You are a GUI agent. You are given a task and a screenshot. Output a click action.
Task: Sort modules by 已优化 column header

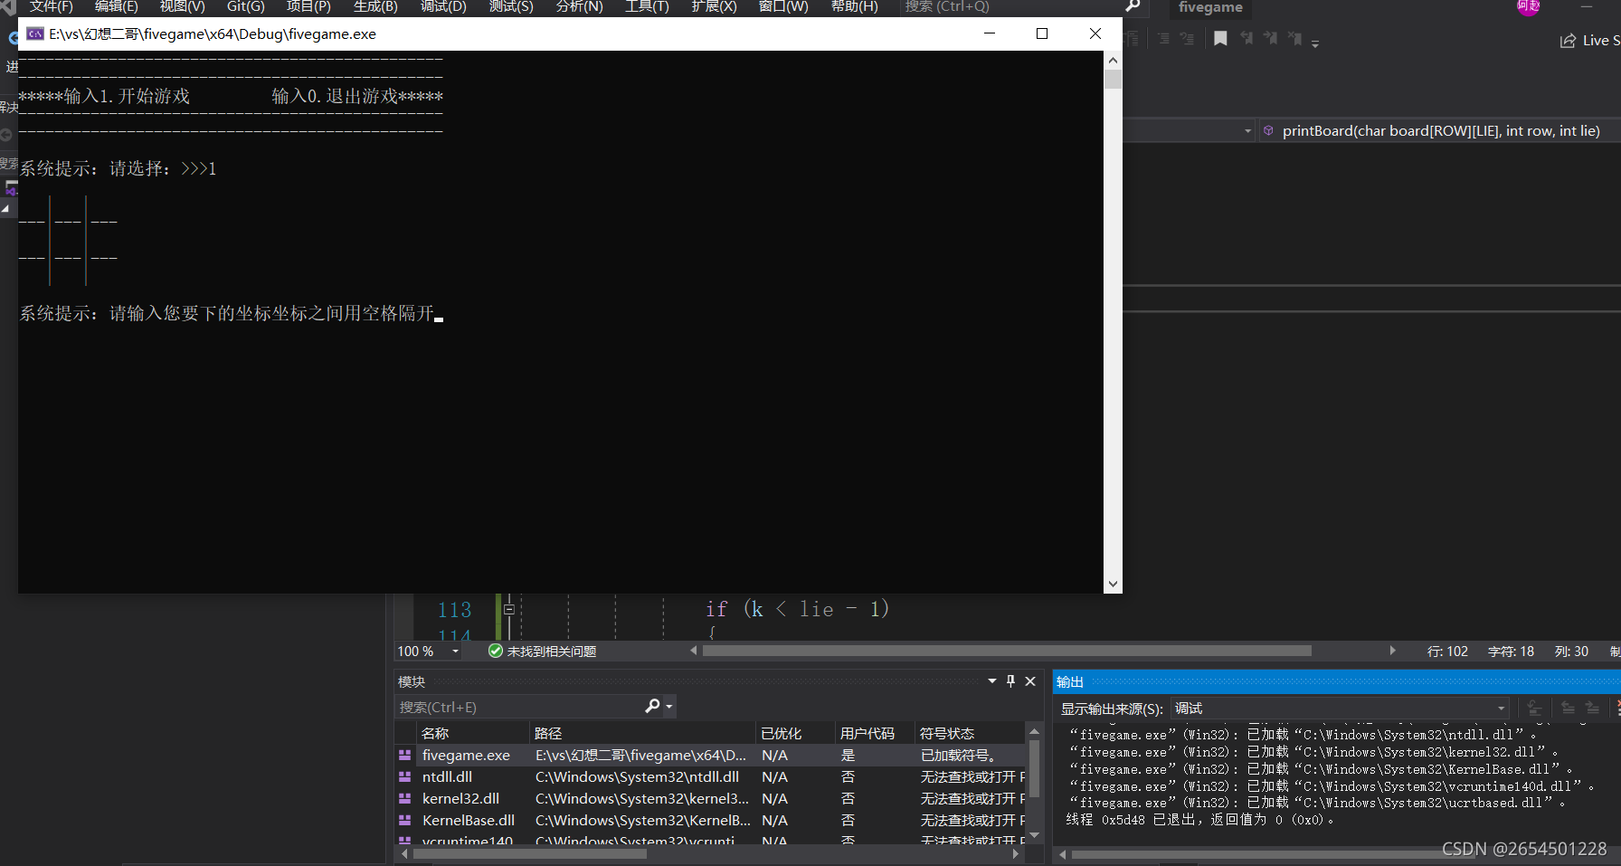click(x=795, y=733)
